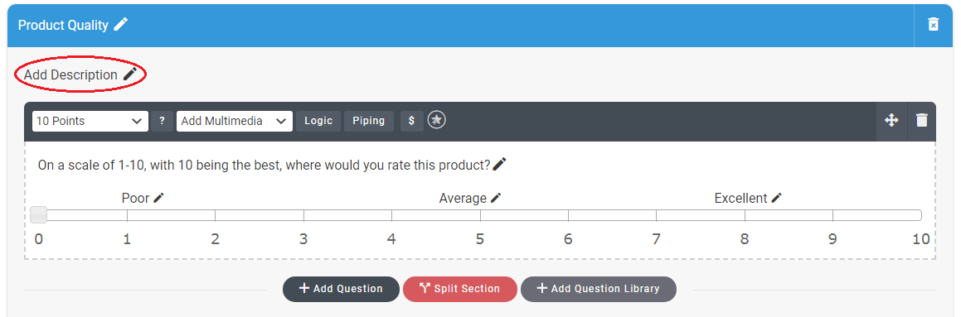Delete the question with trash icon
Image resolution: width=961 pixels, height=317 pixels.
pos(922,121)
